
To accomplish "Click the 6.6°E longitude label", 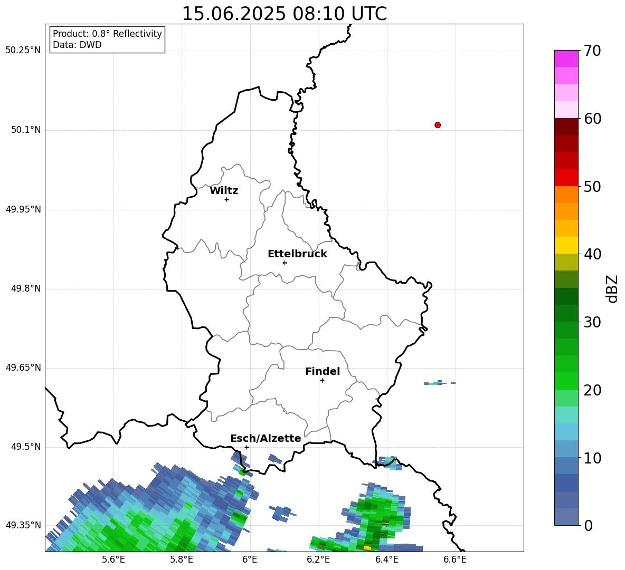I will pos(455,559).
